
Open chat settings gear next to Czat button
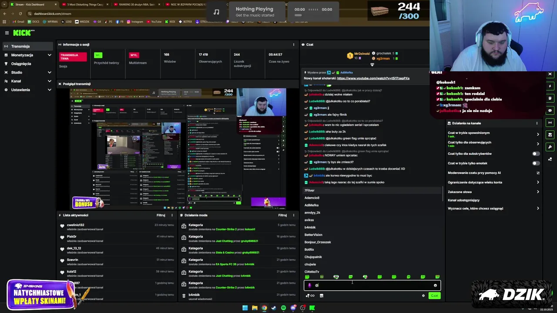pos(423,296)
